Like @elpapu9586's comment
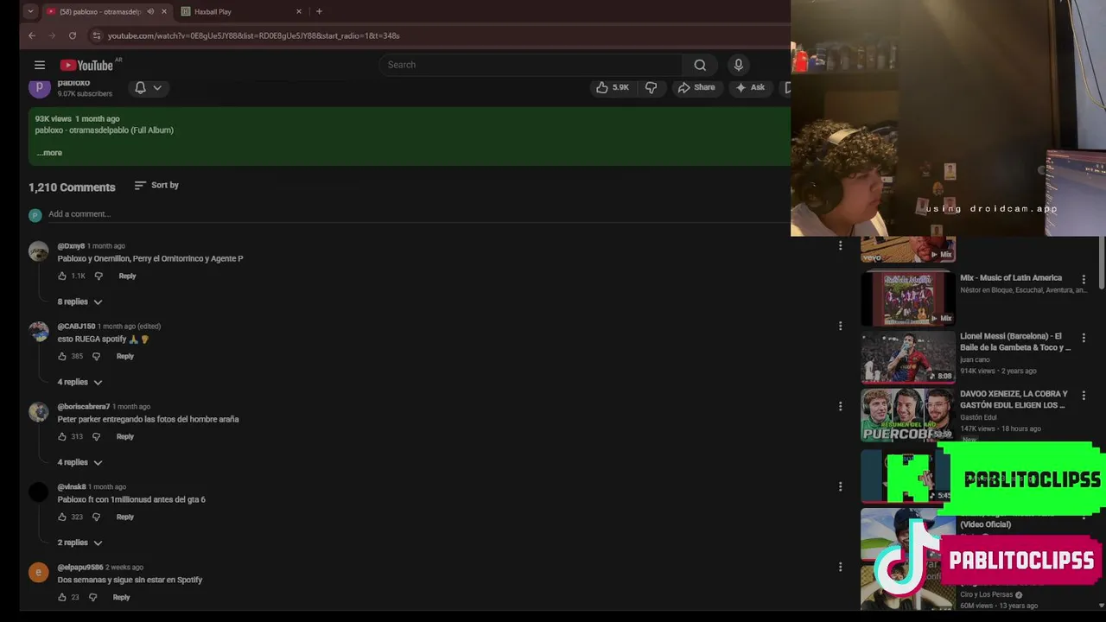Viewport: 1106px width, 622px height. click(x=62, y=597)
